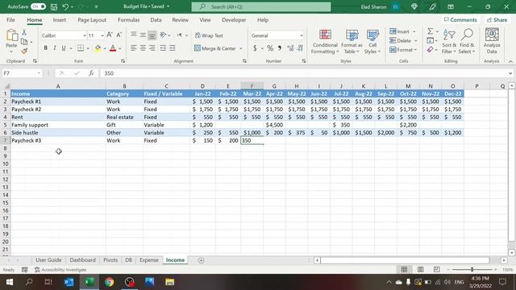Viewport: 516px width, 290px height.
Task: Click the Insert Function fx icon
Action: point(91,73)
